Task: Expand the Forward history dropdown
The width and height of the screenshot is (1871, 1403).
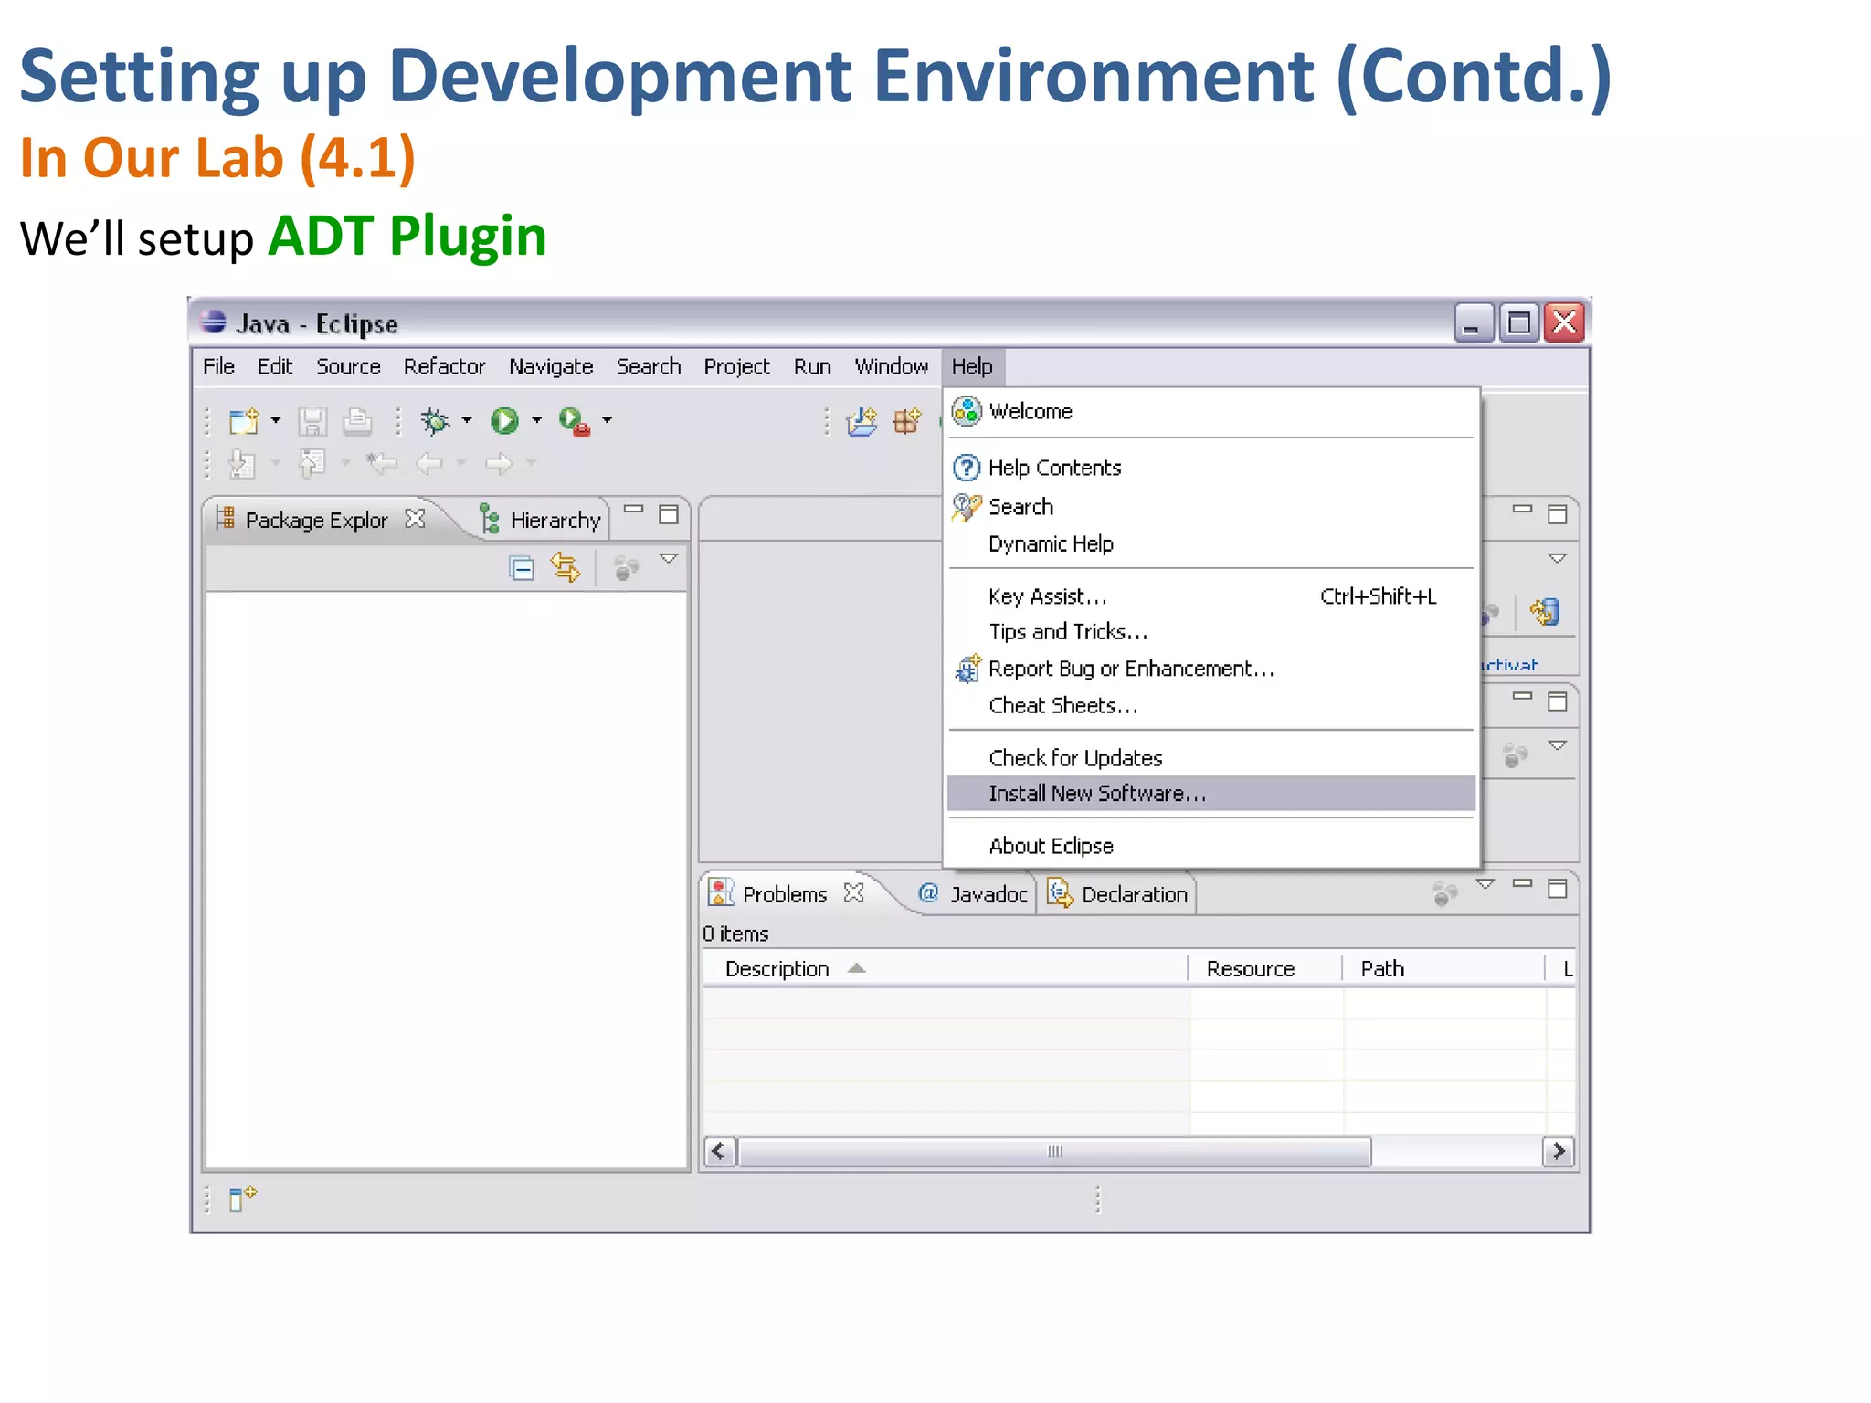Action: pyautogui.click(x=531, y=464)
